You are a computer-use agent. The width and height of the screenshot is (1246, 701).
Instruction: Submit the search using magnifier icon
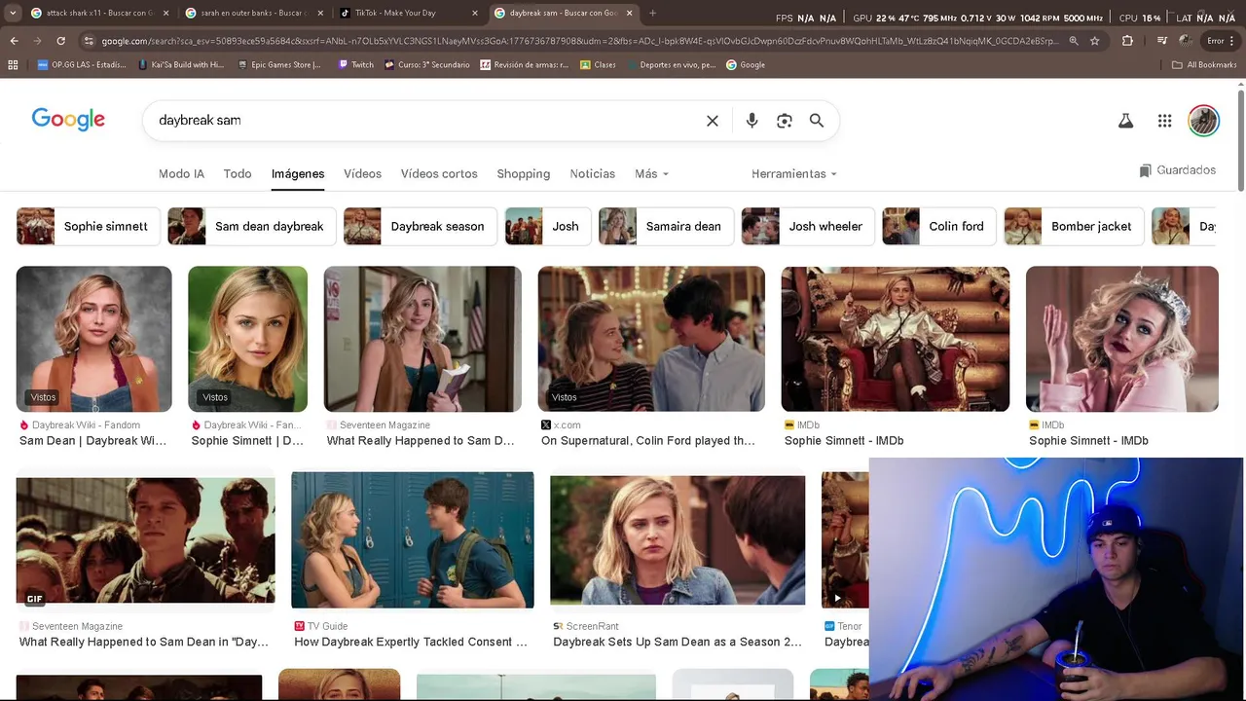tap(817, 121)
